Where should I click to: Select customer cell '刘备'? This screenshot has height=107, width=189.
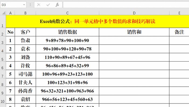[x=25, y=57]
